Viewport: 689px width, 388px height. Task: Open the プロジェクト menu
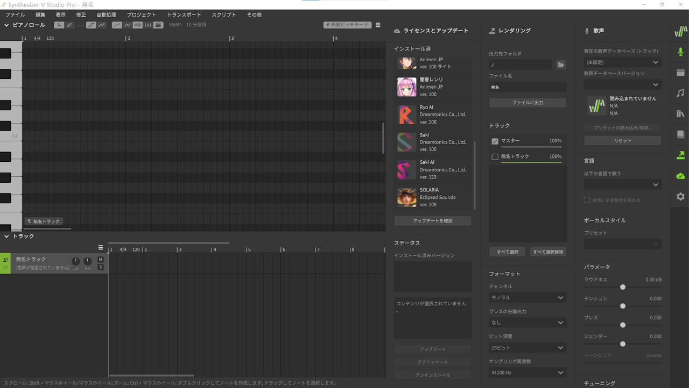pyautogui.click(x=142, y=15)
